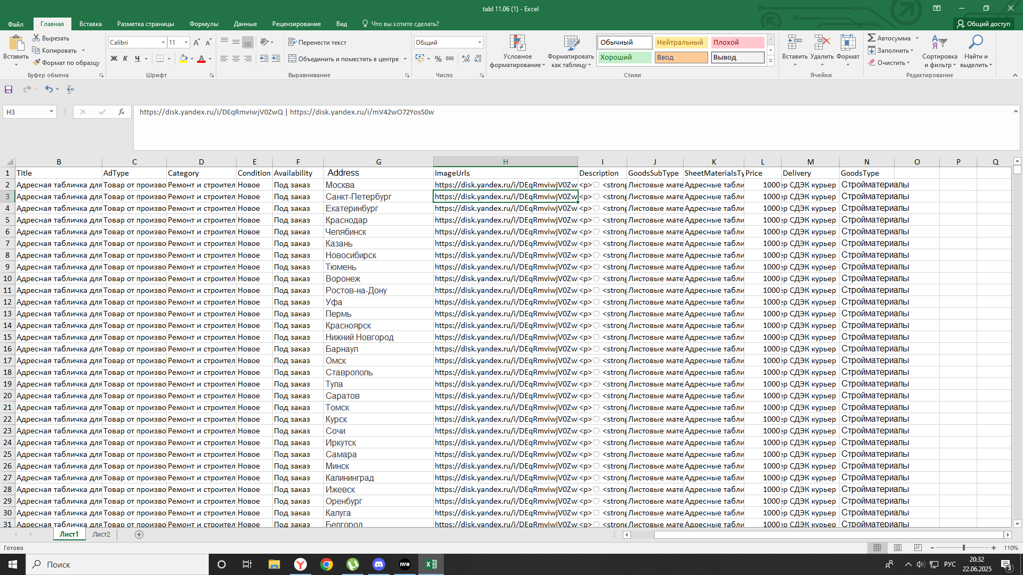Image resolution: width=1023 pixels, height=575 pixels.
Task: Open the Name Box dropdown arrow
Action: (x=51, y=112)
